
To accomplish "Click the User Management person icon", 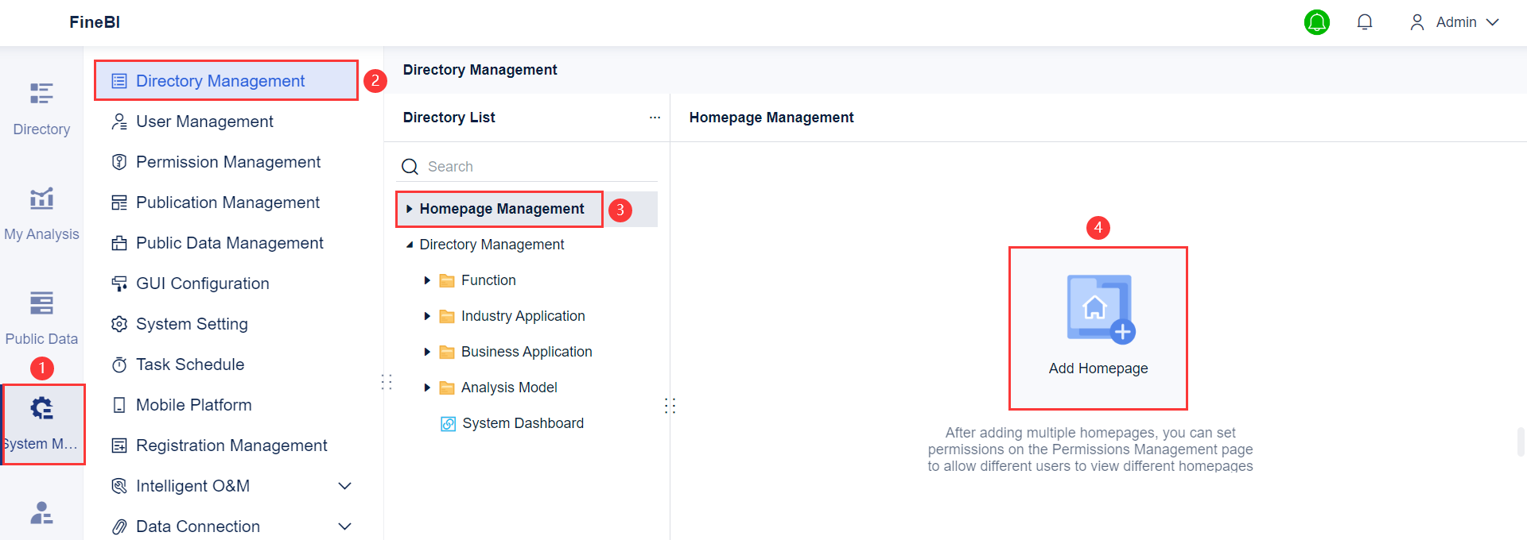I will (119, 121).
